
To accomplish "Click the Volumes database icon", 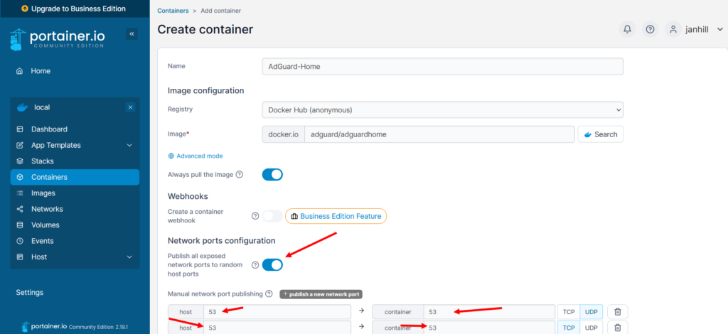I will [x=19, y=225].
